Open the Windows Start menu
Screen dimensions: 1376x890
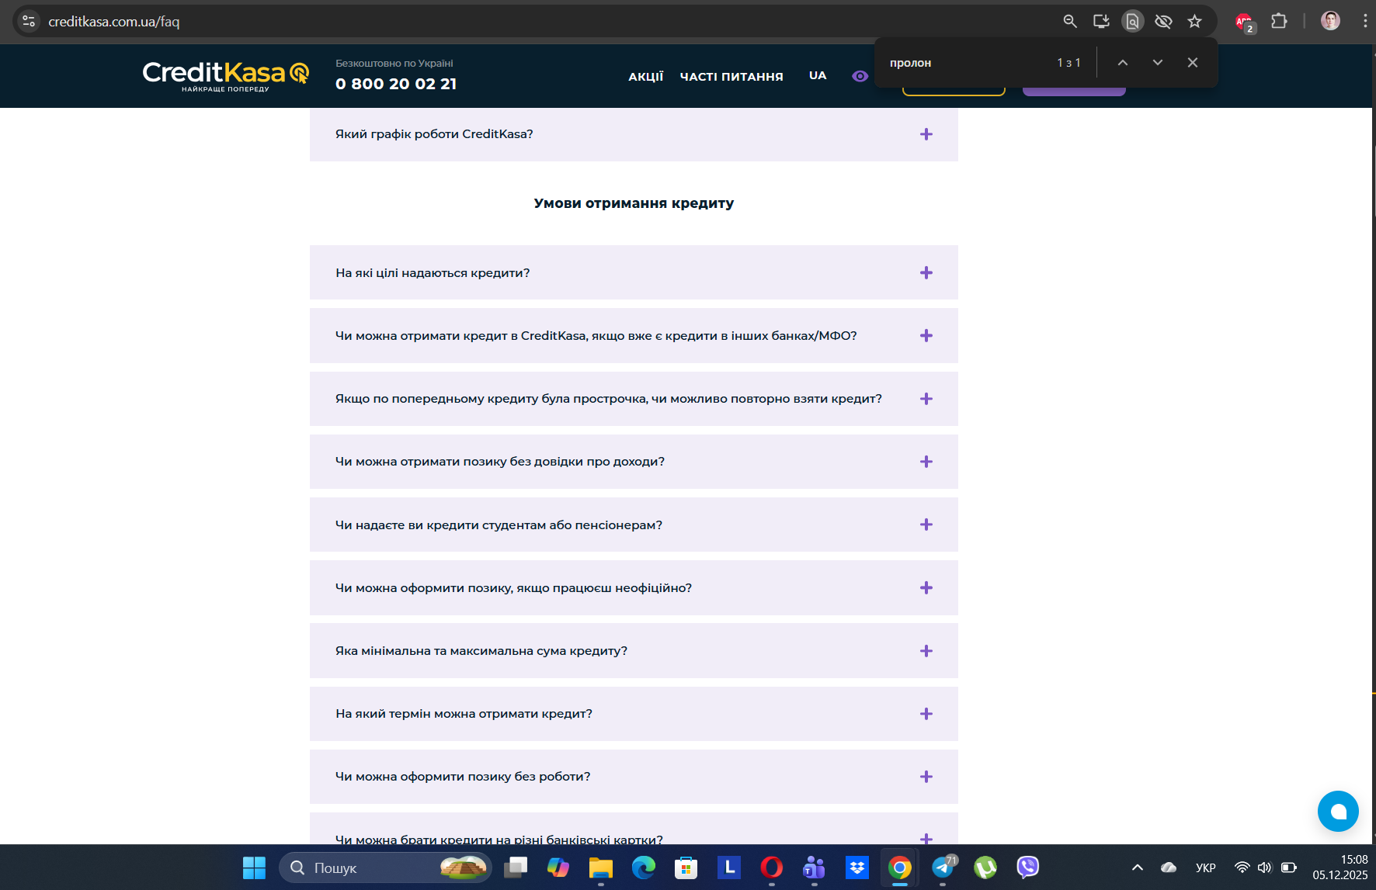coord(254,867)
